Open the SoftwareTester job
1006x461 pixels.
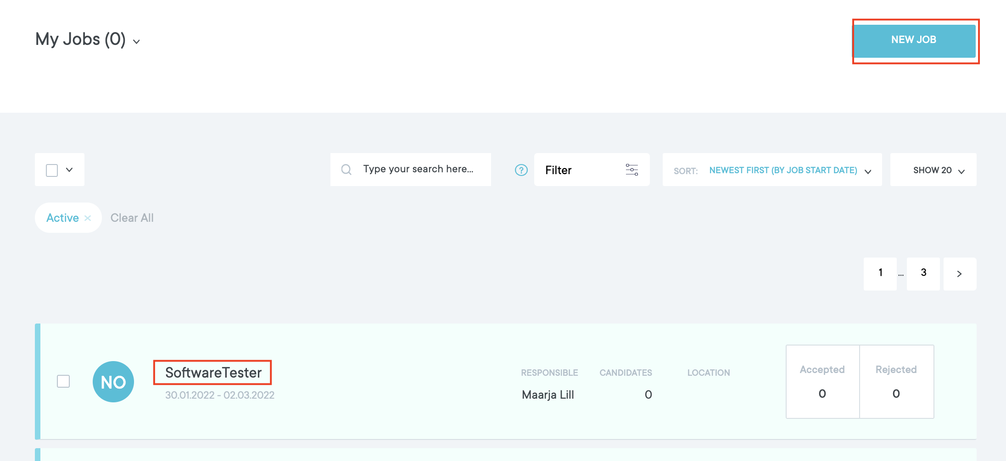click(213, 373)
